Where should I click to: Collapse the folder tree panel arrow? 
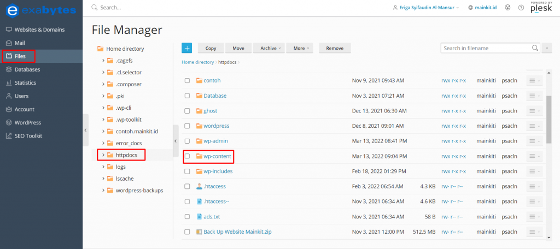(x=176, y=141)
